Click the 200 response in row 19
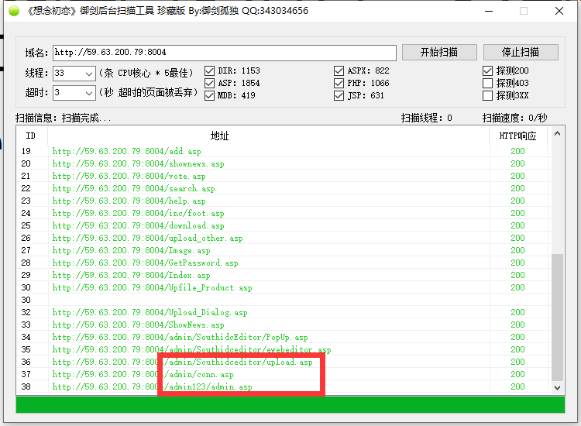Image resolution: width=581 pixels, height=426 pixels. tap(517, 151)
